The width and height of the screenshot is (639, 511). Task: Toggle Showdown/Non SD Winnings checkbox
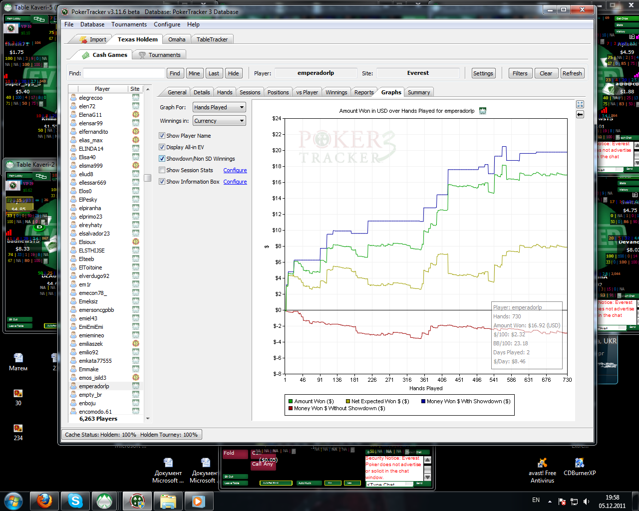coord(162,159)
